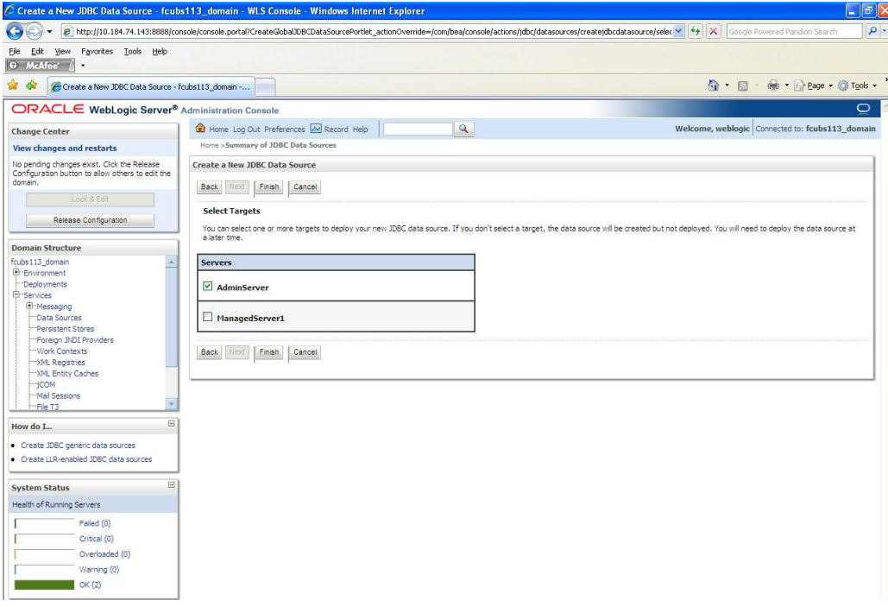Refresh the page with the green arrows icon
The height and width of the screenshot is (607, 888).
coord(696,32)
